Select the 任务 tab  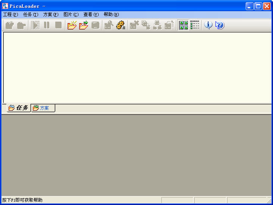click(x=18, y=108)
